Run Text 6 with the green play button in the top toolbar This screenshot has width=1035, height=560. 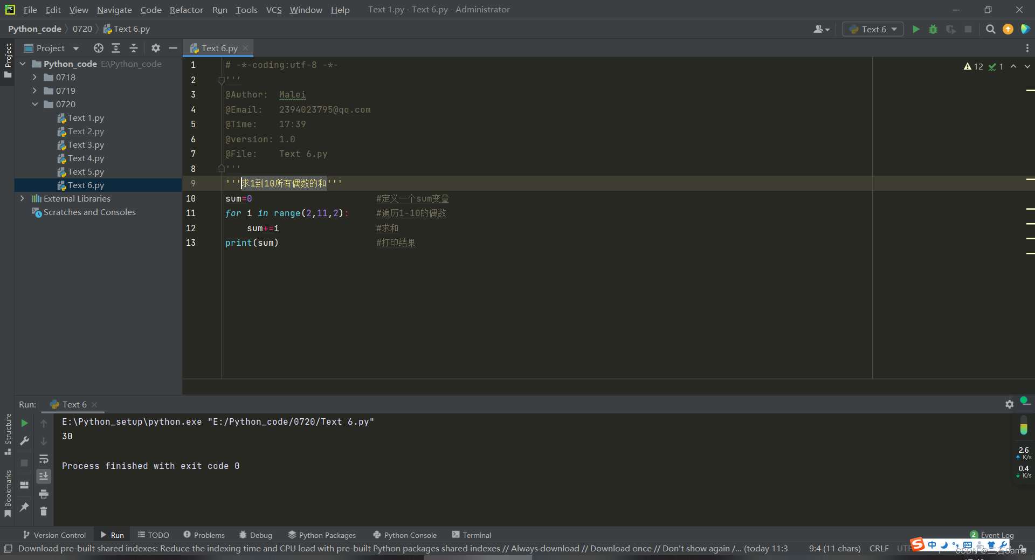915,29
